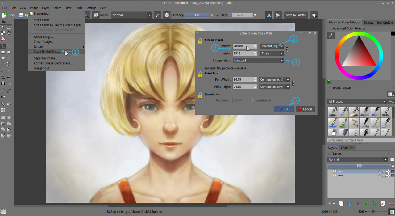Confirm scaling by clicking OK
This screenshot has width=395, height=216.
(284, 109)
